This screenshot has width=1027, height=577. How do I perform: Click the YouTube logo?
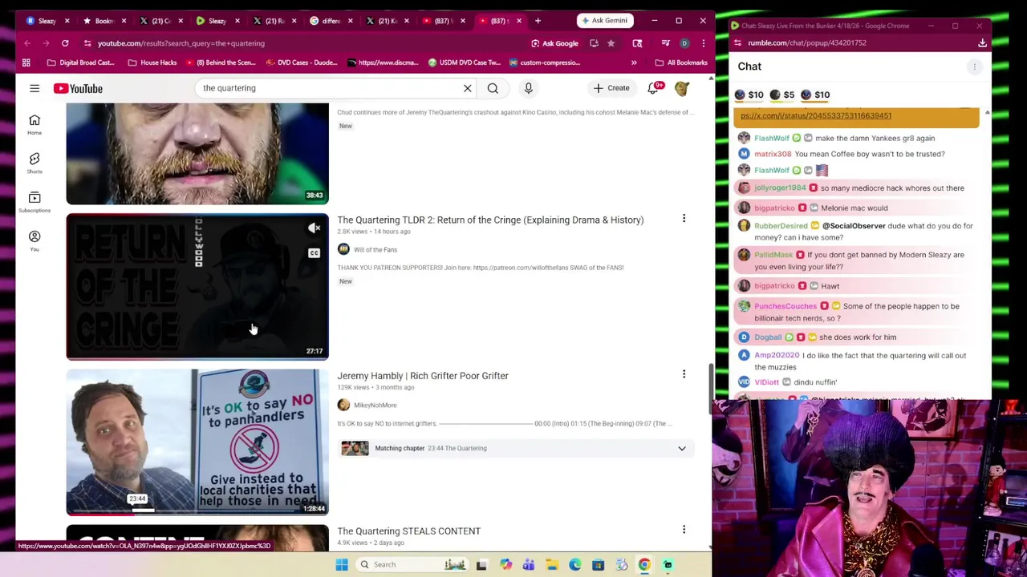point(78,88)
